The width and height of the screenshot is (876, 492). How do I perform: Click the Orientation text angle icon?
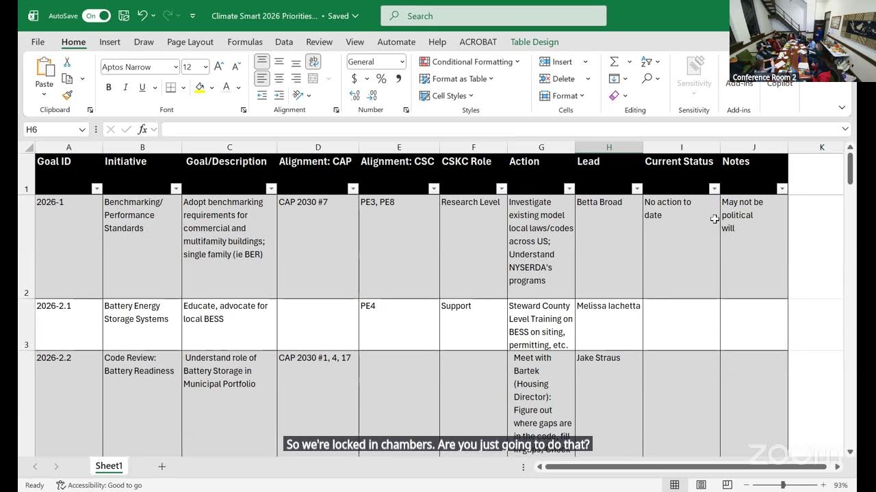click(298, 95)
